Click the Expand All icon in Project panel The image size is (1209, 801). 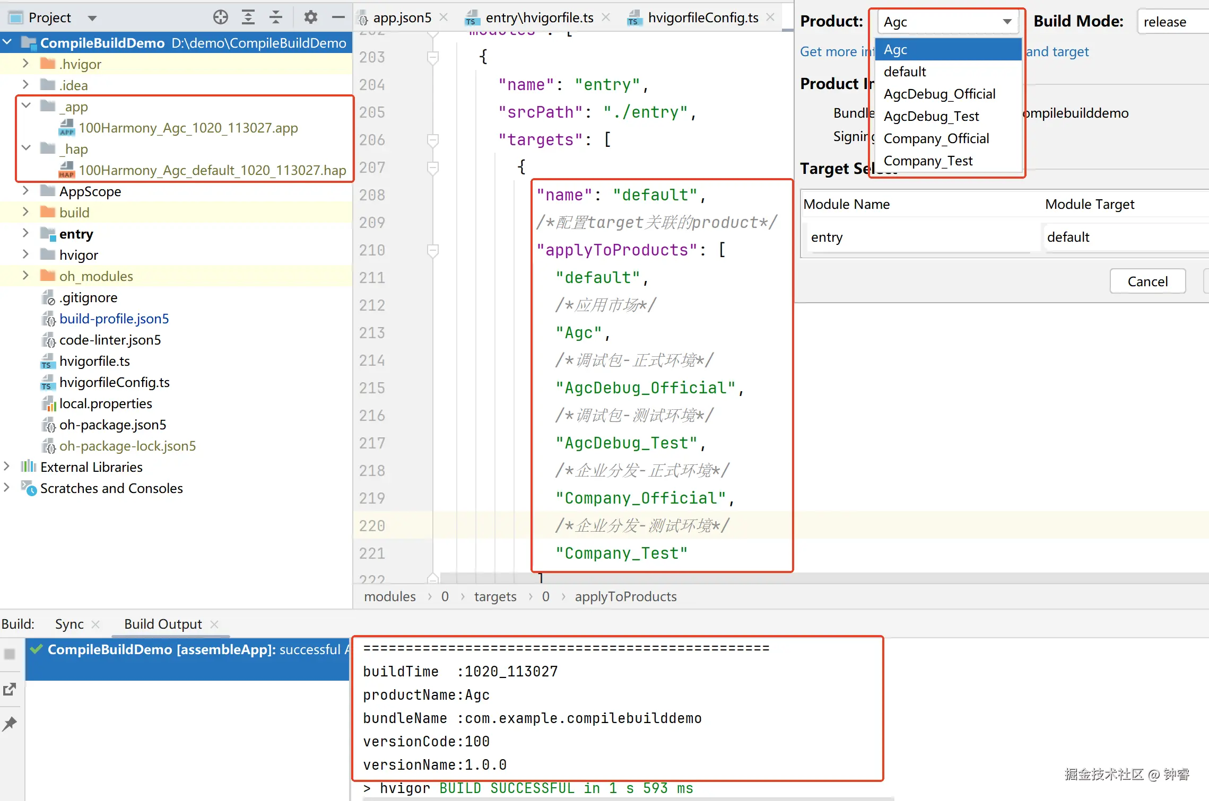tap(248, 17)
